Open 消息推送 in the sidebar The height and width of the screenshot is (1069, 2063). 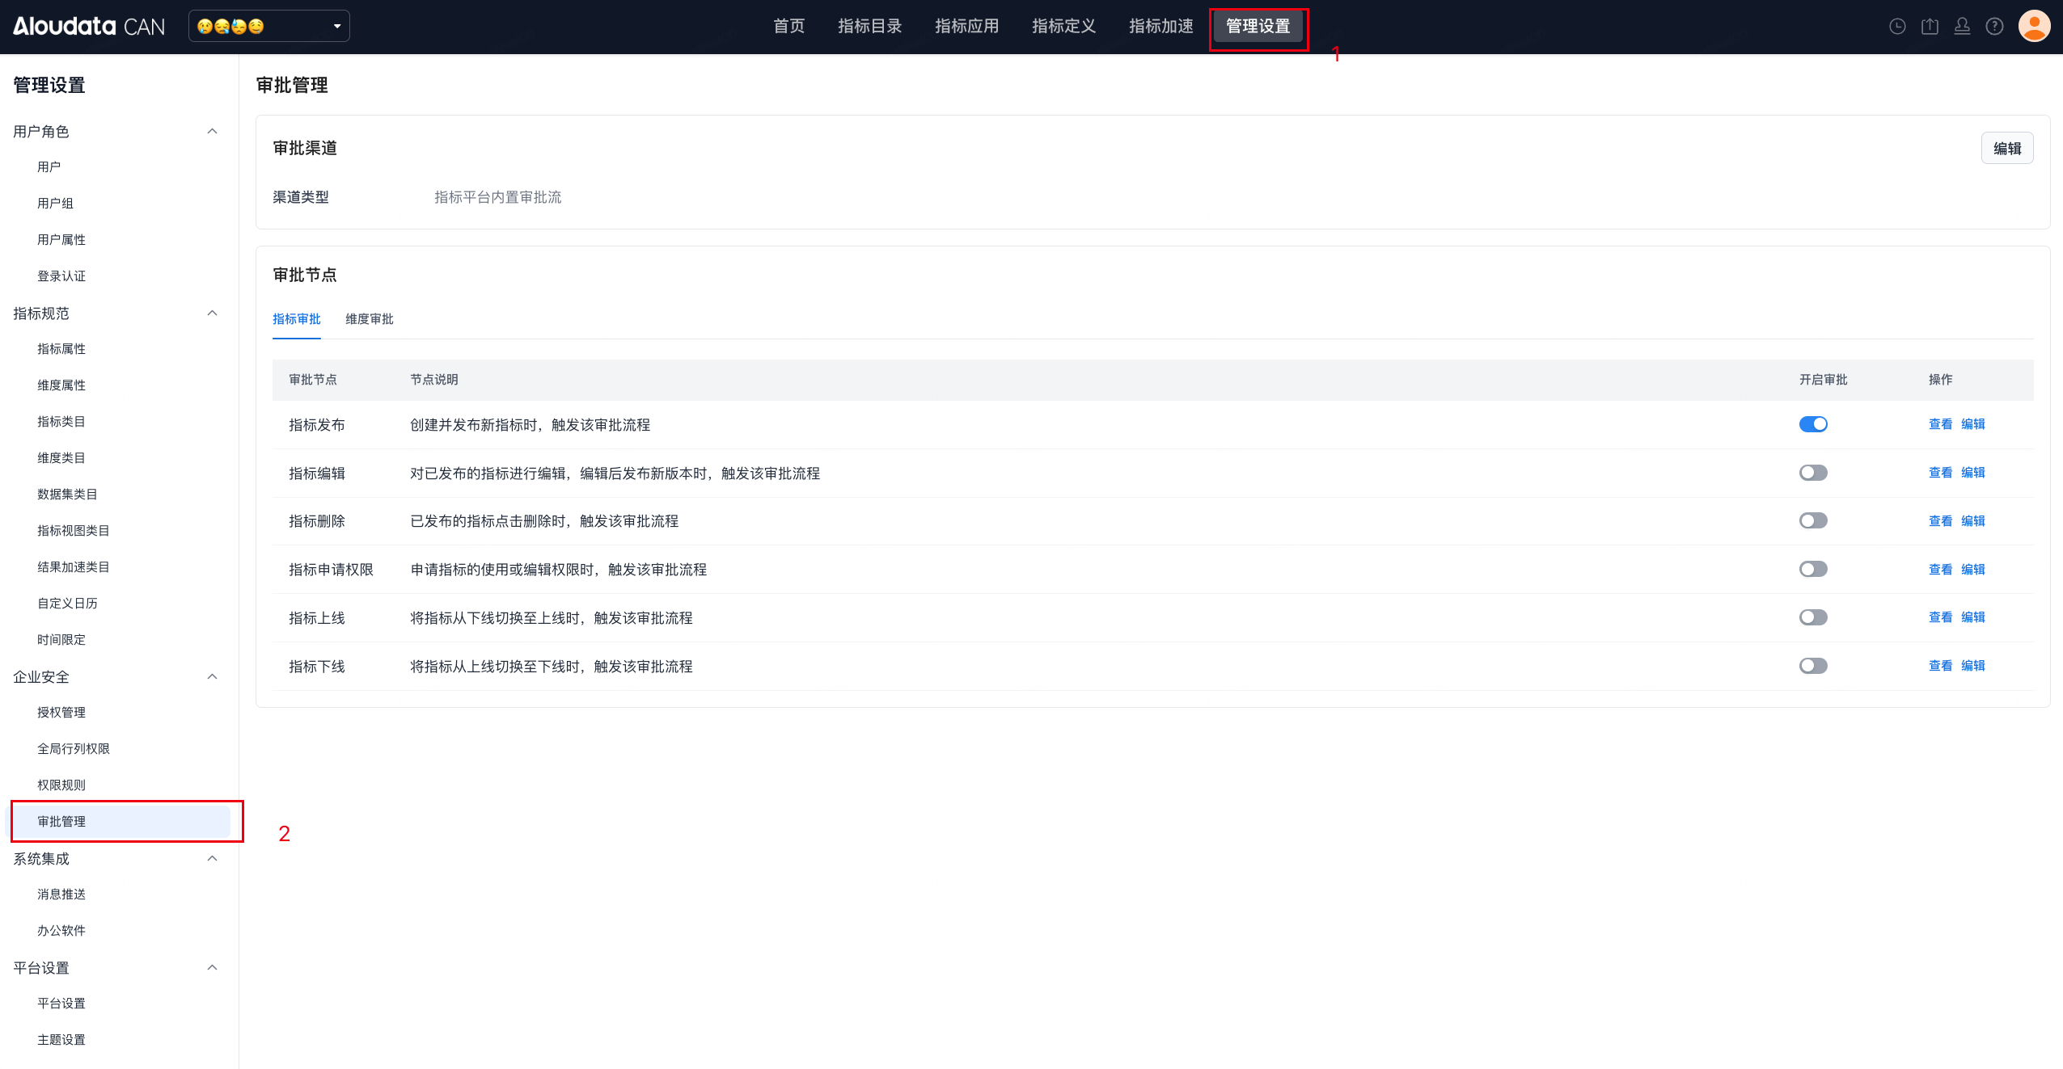[x=61, y=894]
